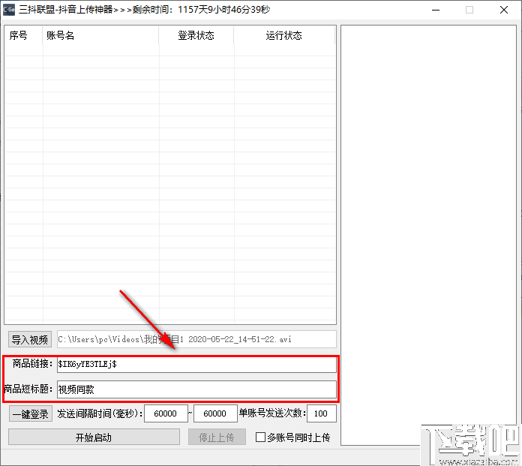Select the video file path field

click(196, 339)
